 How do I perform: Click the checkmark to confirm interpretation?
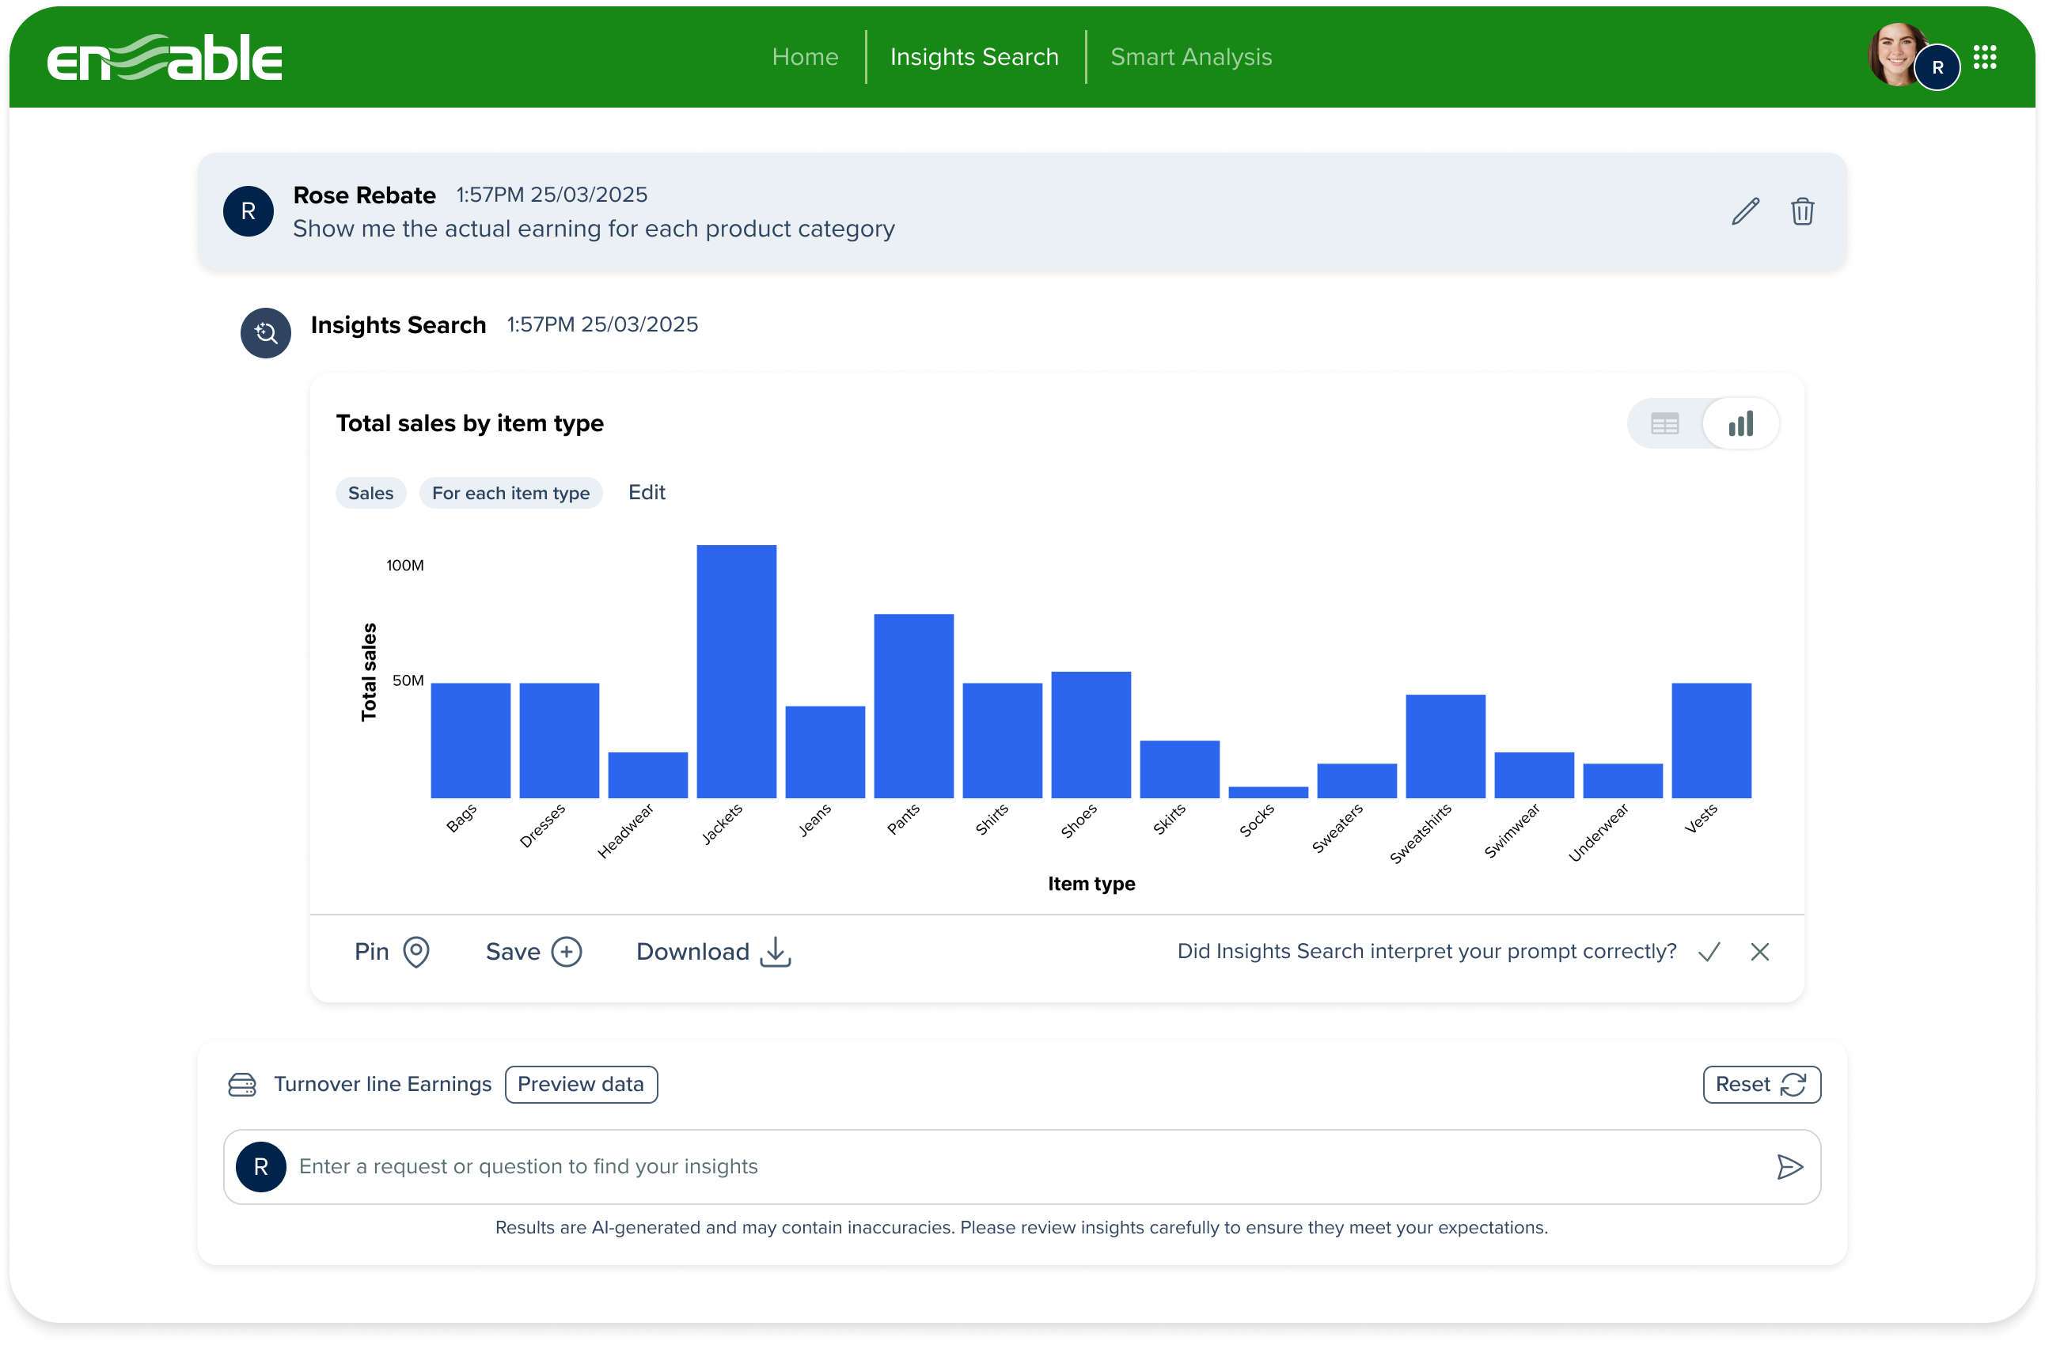click(1709, 952)
